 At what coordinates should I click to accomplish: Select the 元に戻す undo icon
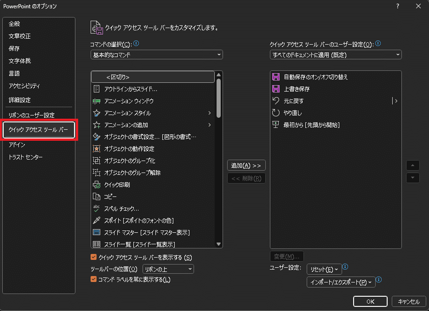[x=276, y=101]
